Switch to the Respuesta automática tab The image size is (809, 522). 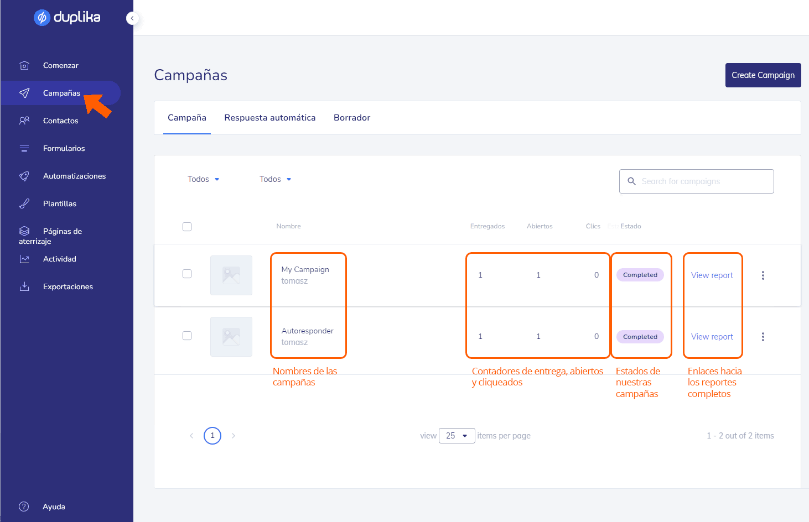[270, 117]
